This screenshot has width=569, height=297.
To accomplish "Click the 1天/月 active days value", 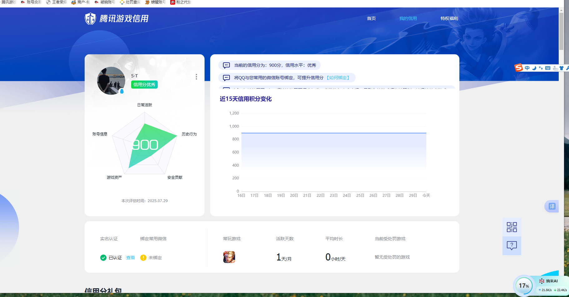I will 284,257.
